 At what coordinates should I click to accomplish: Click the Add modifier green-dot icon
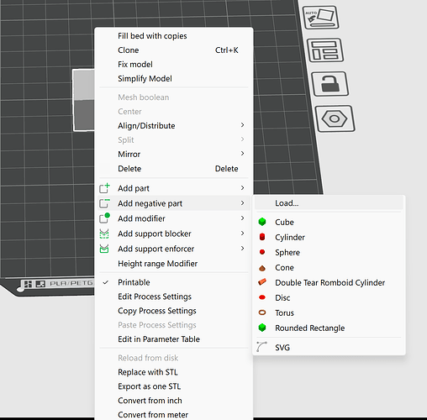click(104, 218)
